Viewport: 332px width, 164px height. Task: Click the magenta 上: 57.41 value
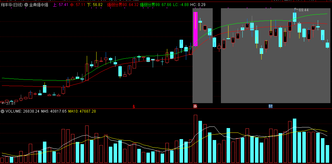pyautogui.click(x=60, y=5)
